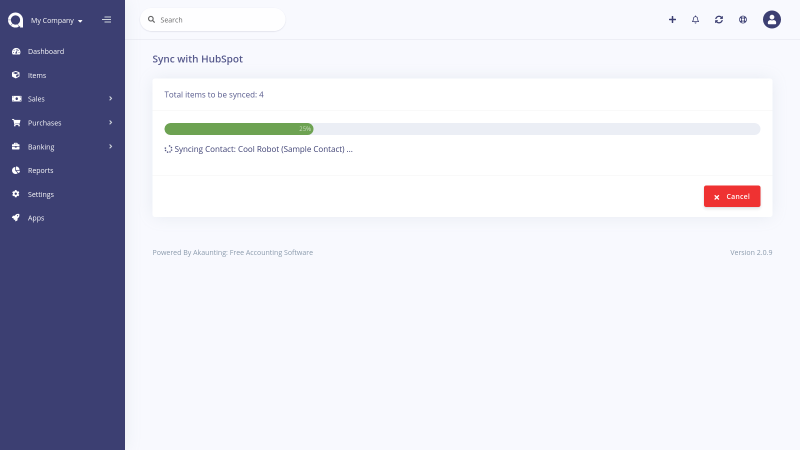Viewport: 800px width, 450px height.
Task: Click the sync refresh icon in the header
Action: tap(719, 19)
